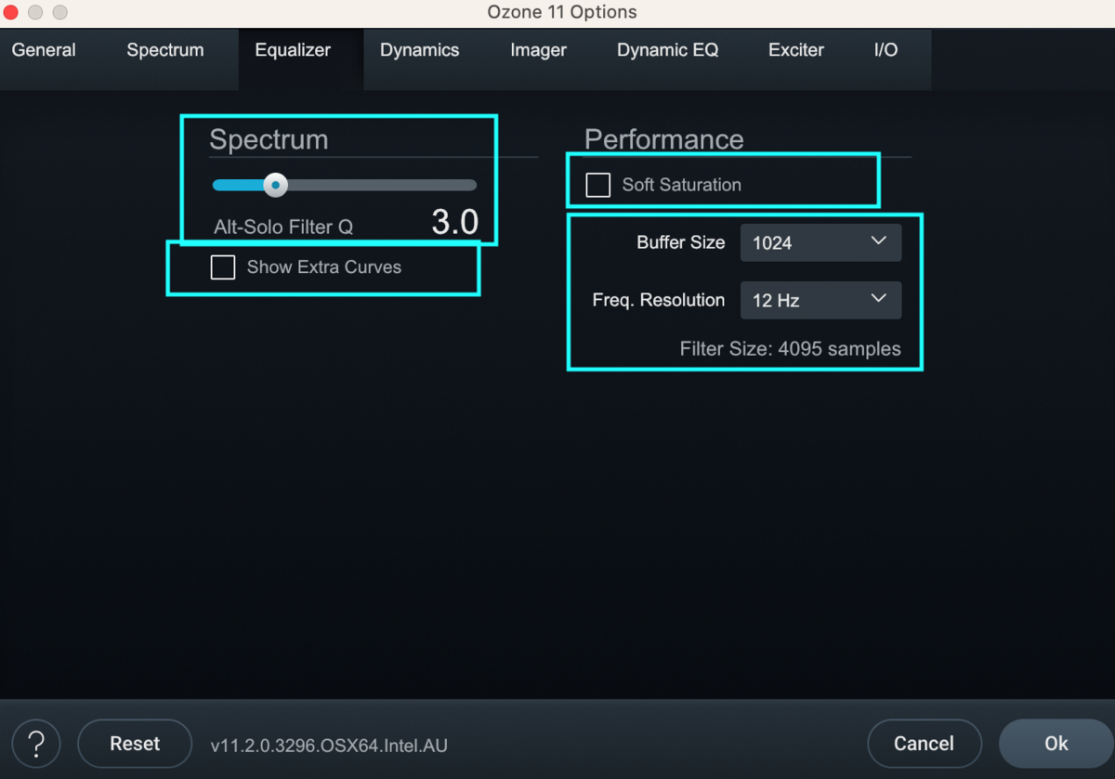Click the Freq. Resolution label
Image resolution: width=1115 pixels, height=779 pixels.
(658, 300)
